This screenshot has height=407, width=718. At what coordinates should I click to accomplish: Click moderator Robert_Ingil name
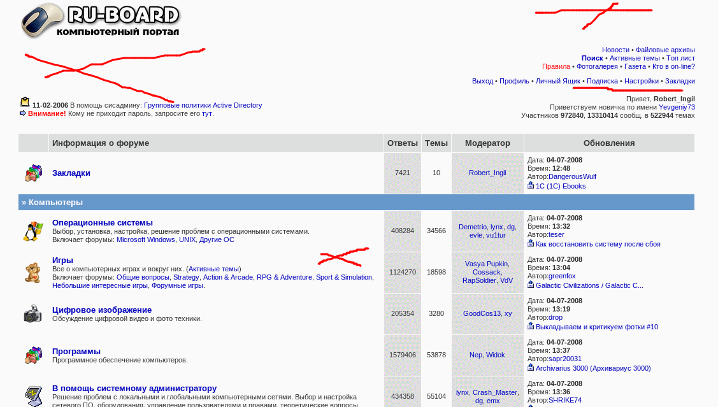(x=487, y=173)
